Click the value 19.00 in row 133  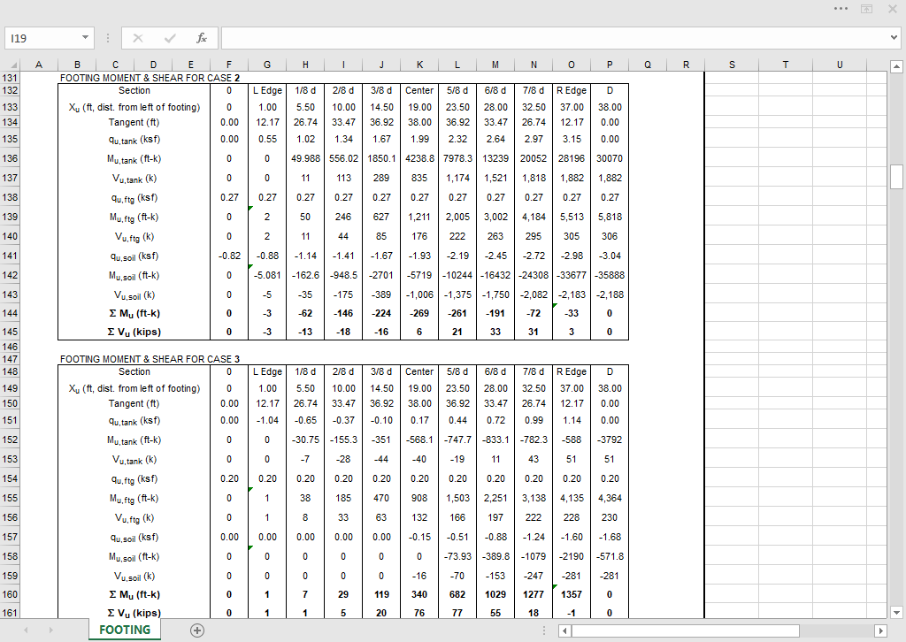pyautogui.click(x=419, y=107)
